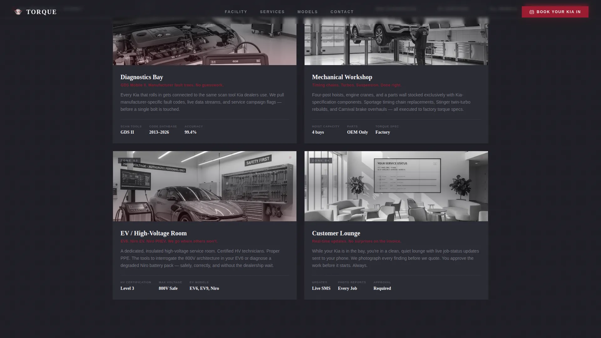
Task: Click the 'Timing chains. Turbos.' red tagline
Action: [357, 85]
